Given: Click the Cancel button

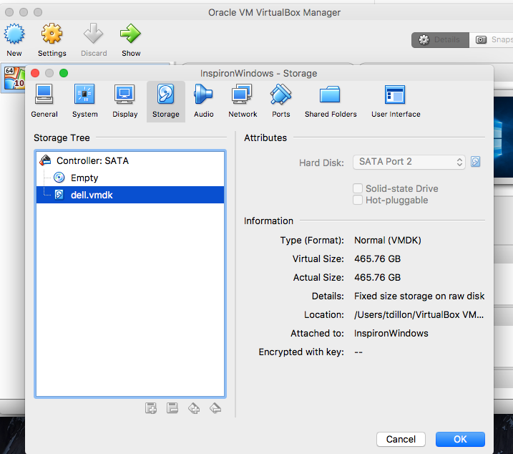Looking at the screenshot, I should (401, 439).
